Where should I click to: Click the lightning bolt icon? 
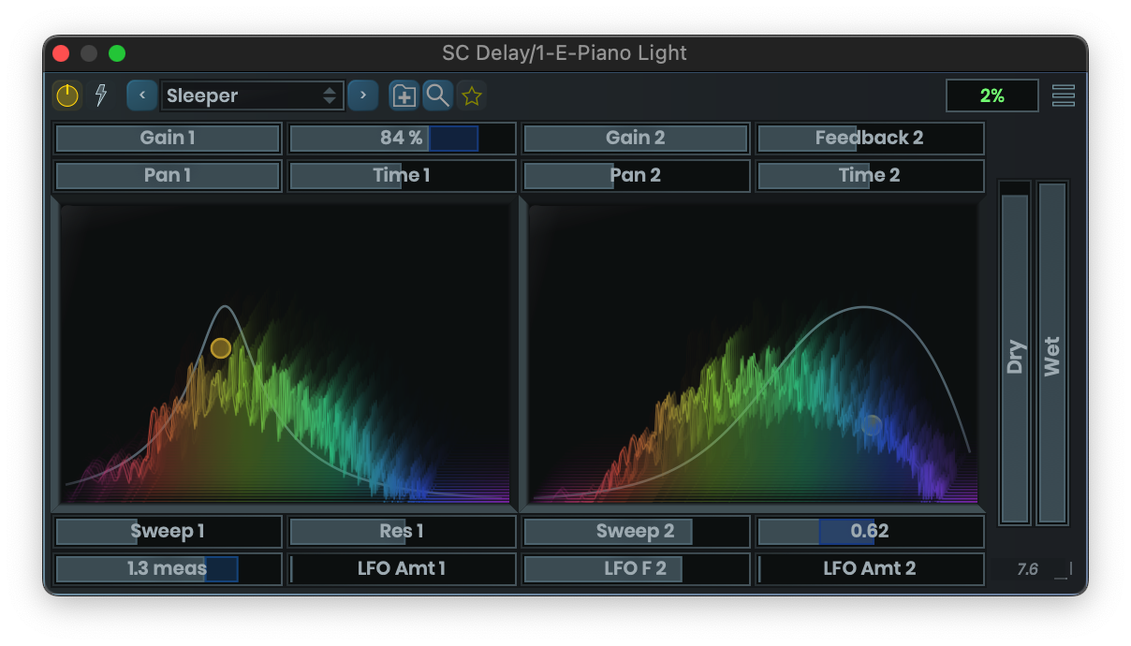101,95
